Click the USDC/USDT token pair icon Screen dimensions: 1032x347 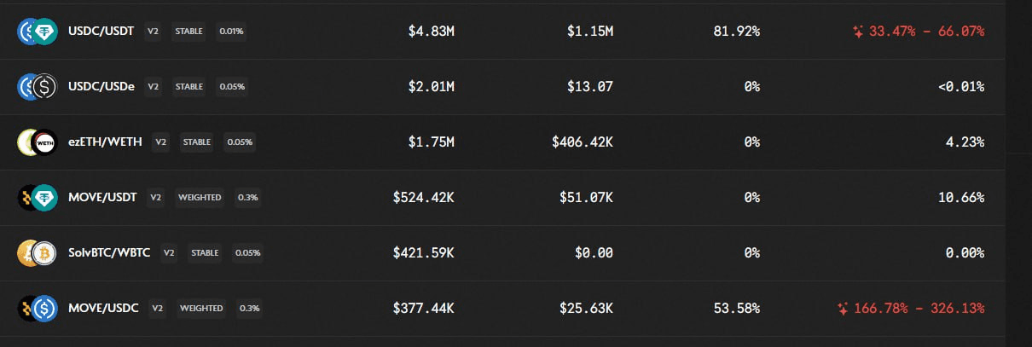[37, 32]
